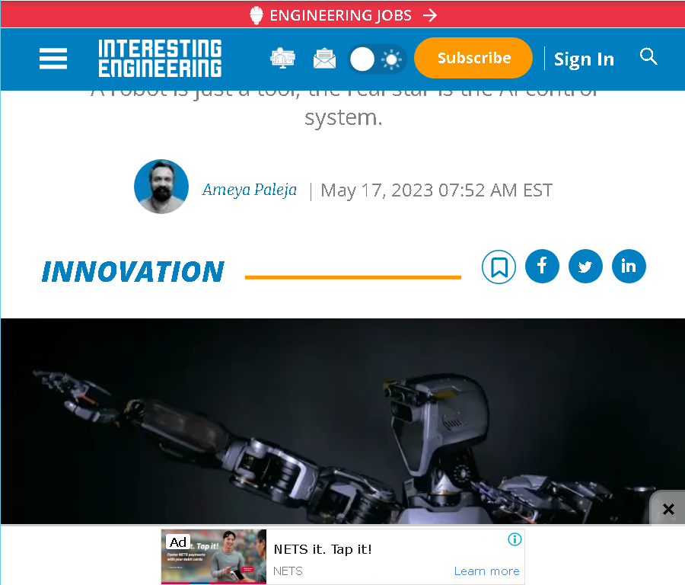The height and width of the screenshot is (585, 685).
Task: Click the sun icon in theme toggle
Action: 391,59
